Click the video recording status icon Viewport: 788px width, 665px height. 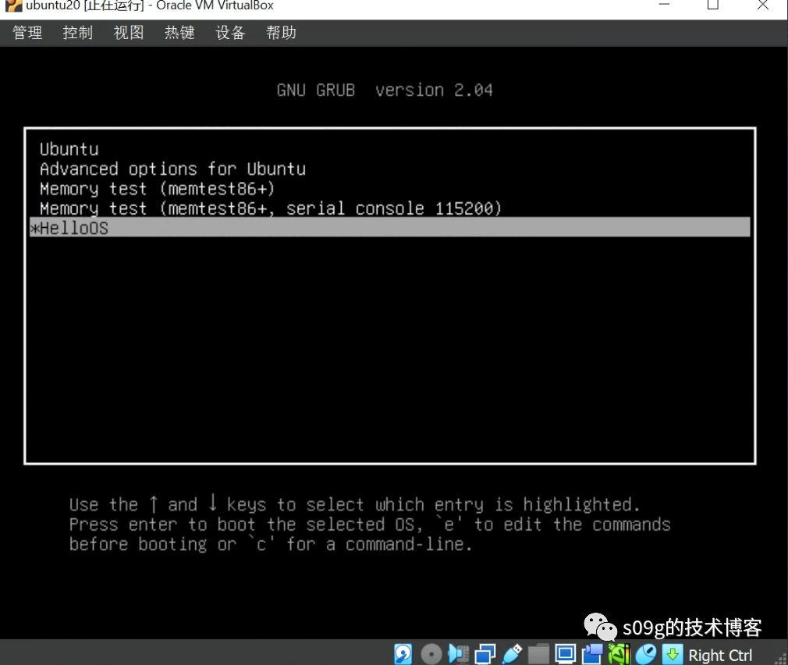[592, 654]
